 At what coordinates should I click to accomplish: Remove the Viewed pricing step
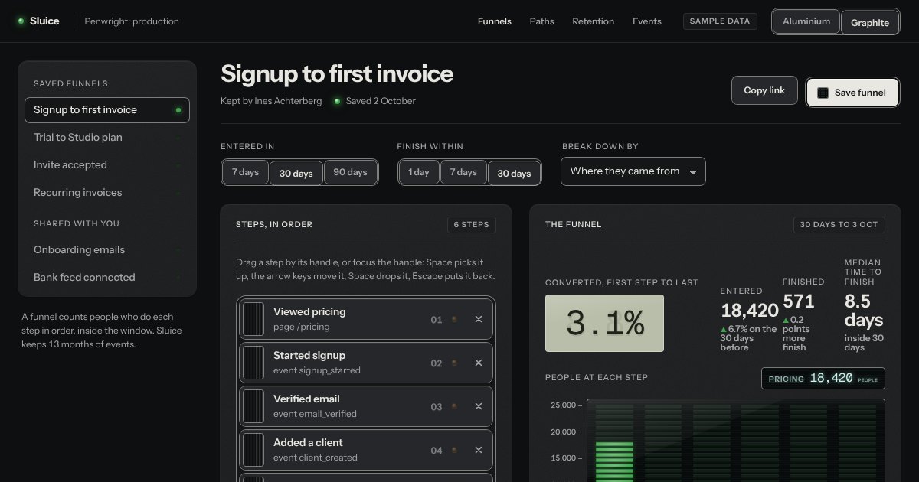(479, 319)
